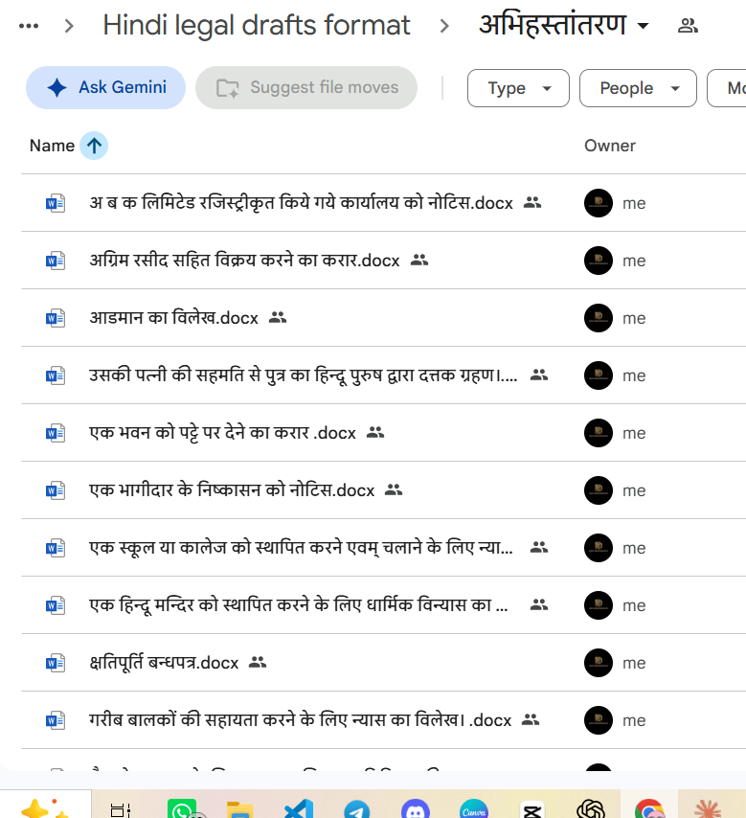This screenshot has height=818, width=746.
Task: Click Word icon of अ ब क लिमिटेड file
Action: point(56,203)
